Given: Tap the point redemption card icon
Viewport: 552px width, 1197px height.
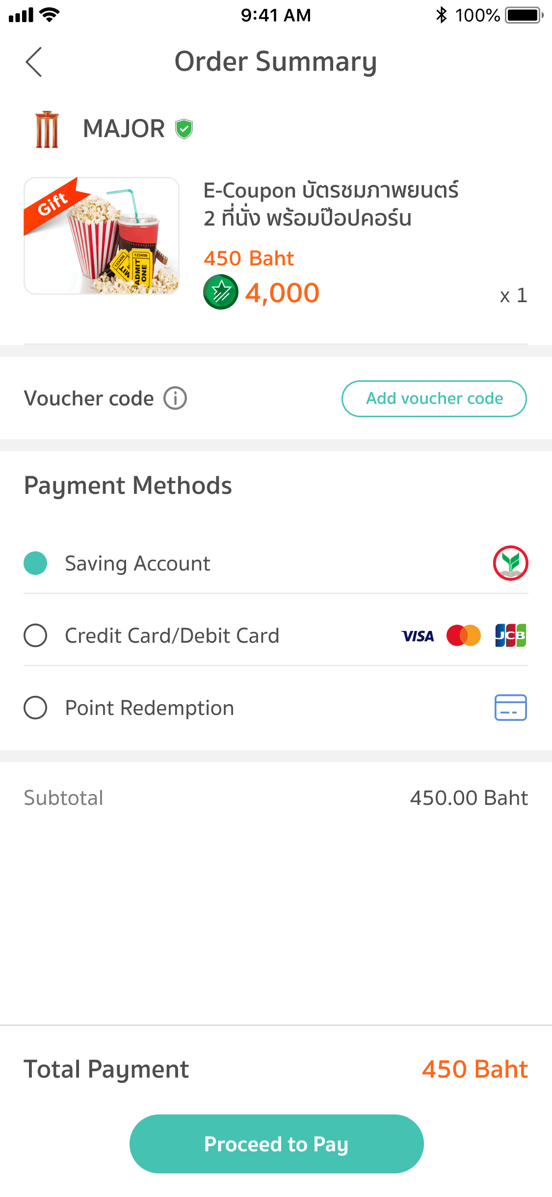Looking at the screenshot, I should pyautogui.click(x=510, y=708).
